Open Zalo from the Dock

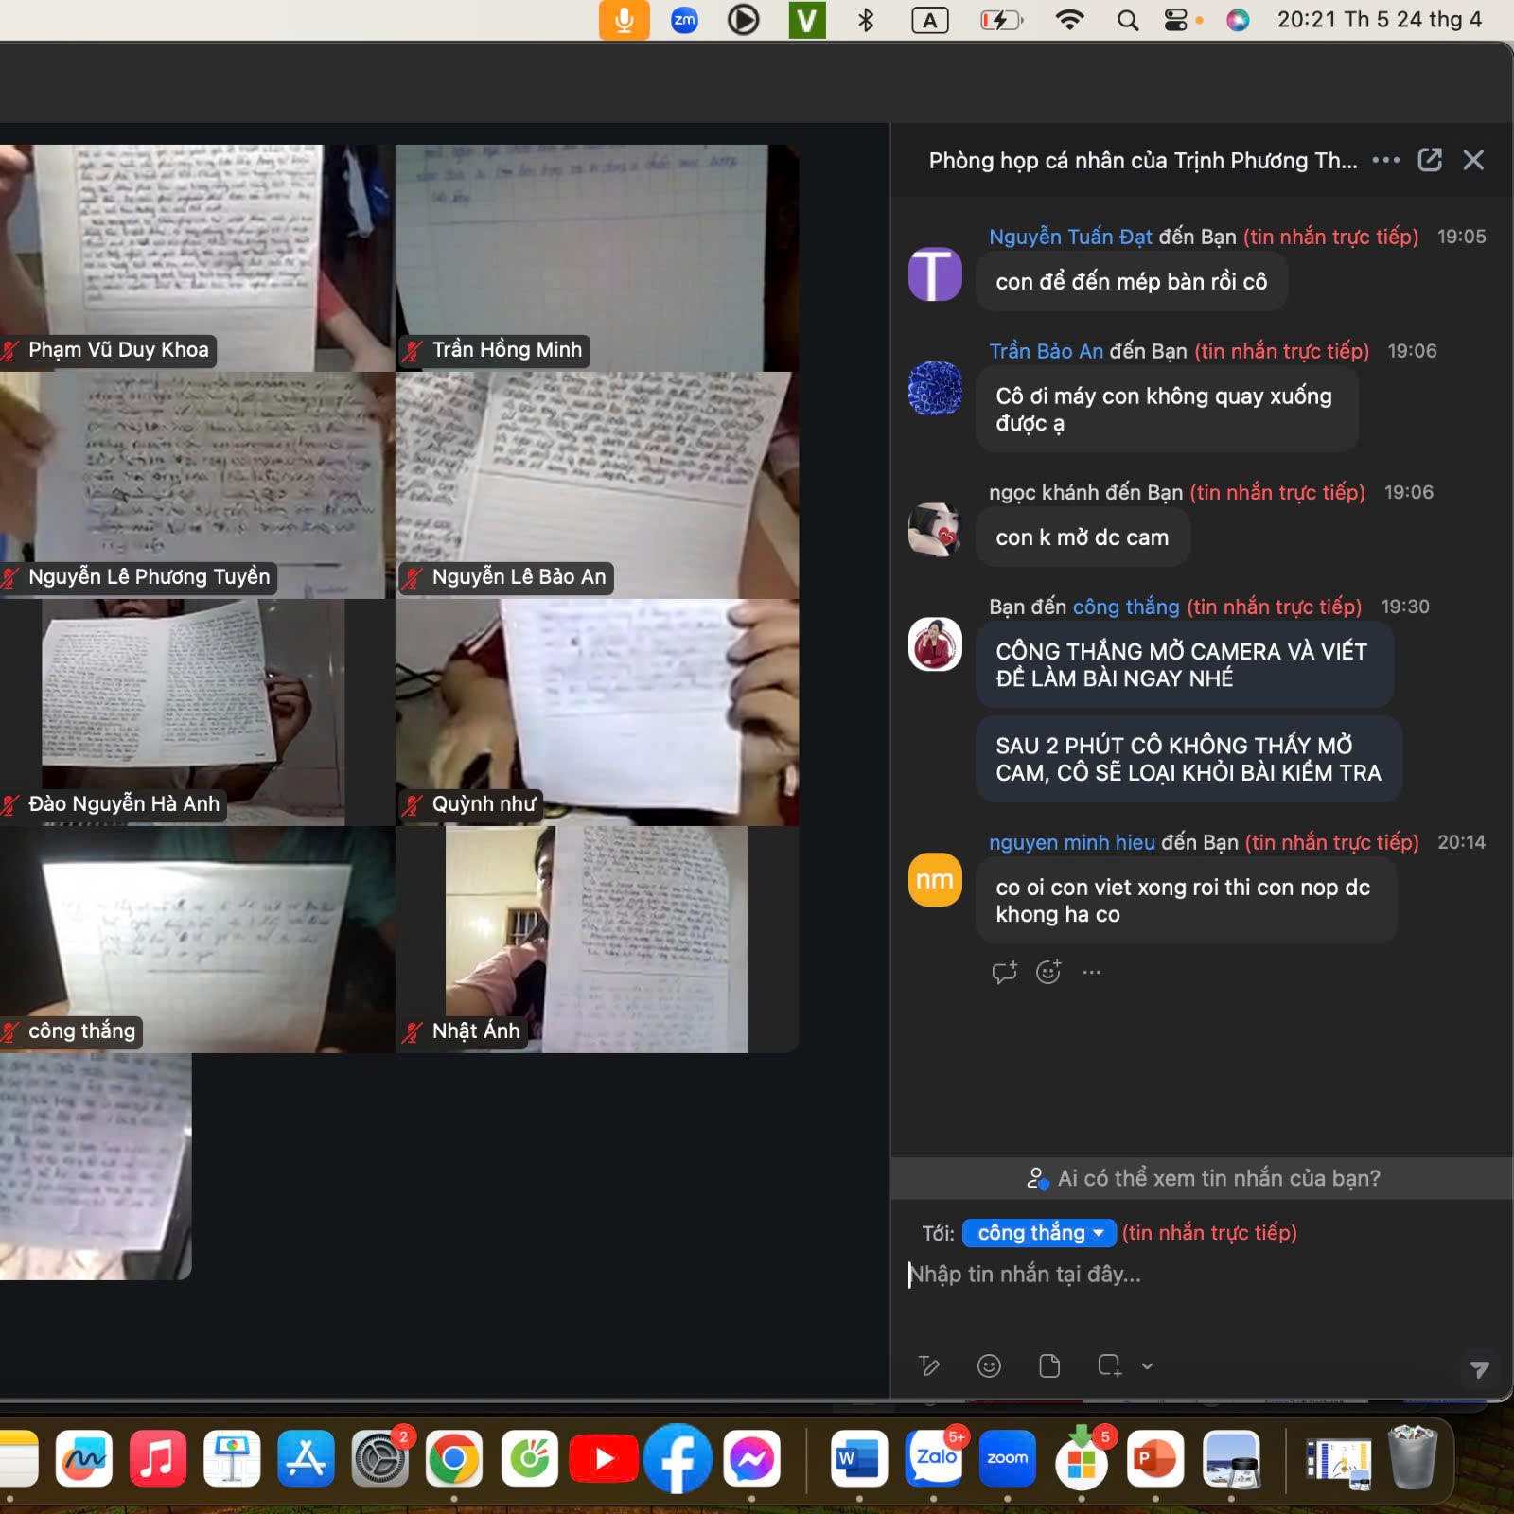[x=934, y=1458]
